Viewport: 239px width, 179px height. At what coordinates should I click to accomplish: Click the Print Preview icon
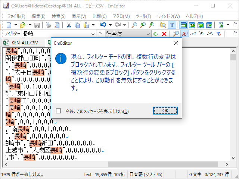click(57, 25)
